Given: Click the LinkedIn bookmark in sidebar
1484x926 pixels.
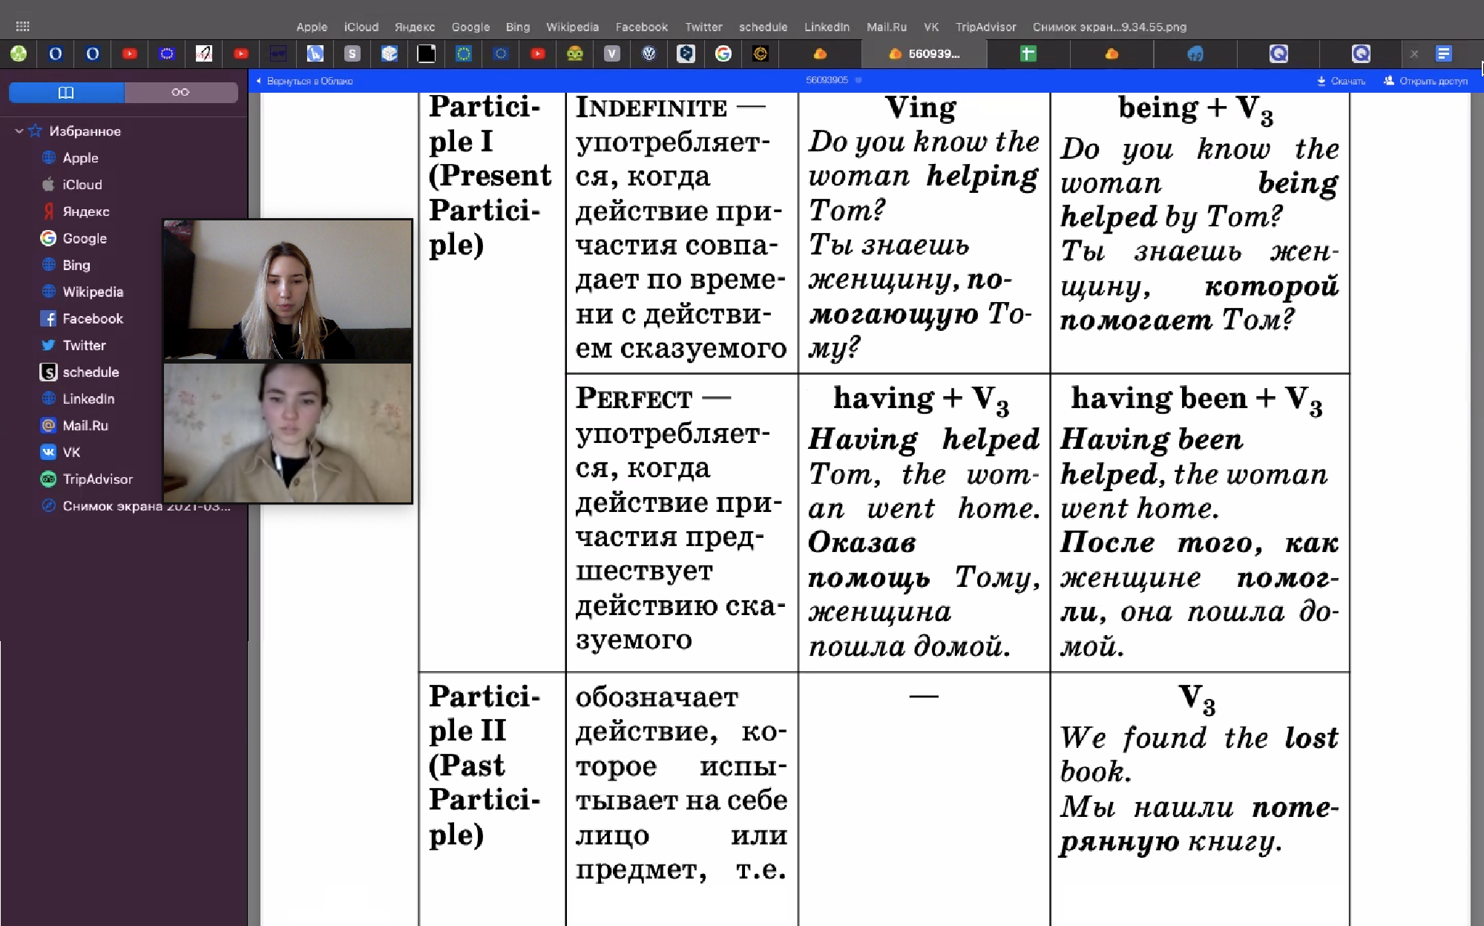Looking at the screenshot, I should click(88, 398).
